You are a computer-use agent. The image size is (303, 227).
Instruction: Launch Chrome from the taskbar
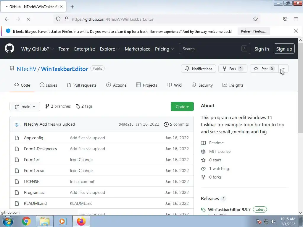click(x=26, y=221)
